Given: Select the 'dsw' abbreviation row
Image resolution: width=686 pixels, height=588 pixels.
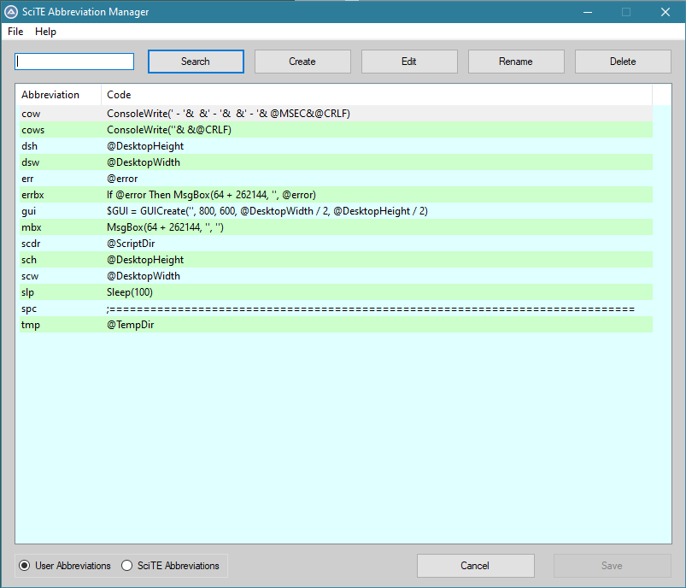Looking at the screenshot, I should 336,162.
